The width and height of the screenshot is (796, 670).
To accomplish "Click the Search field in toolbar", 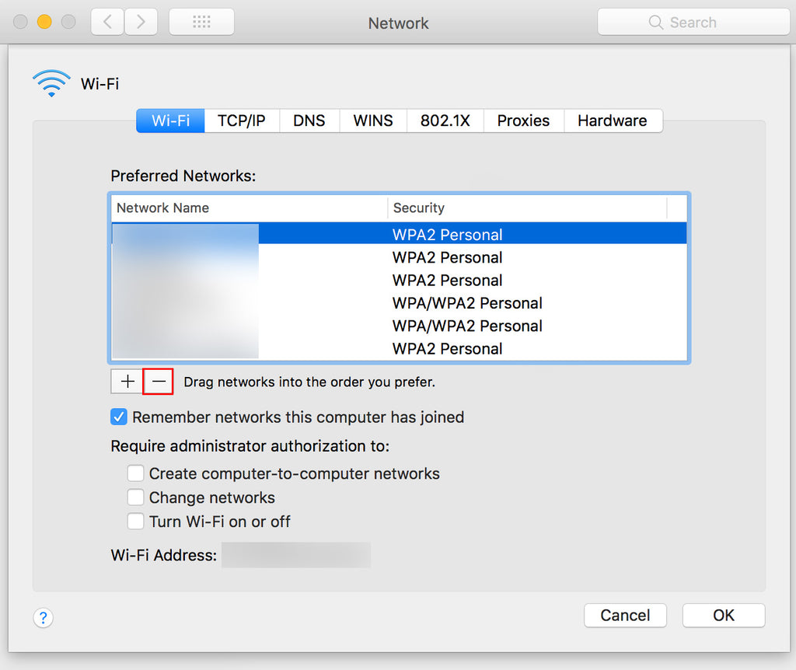I will tap(693, 22).
